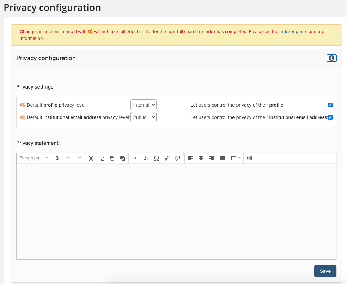Open the source code view icon
The image size is (347, 284).
(134, 158)
